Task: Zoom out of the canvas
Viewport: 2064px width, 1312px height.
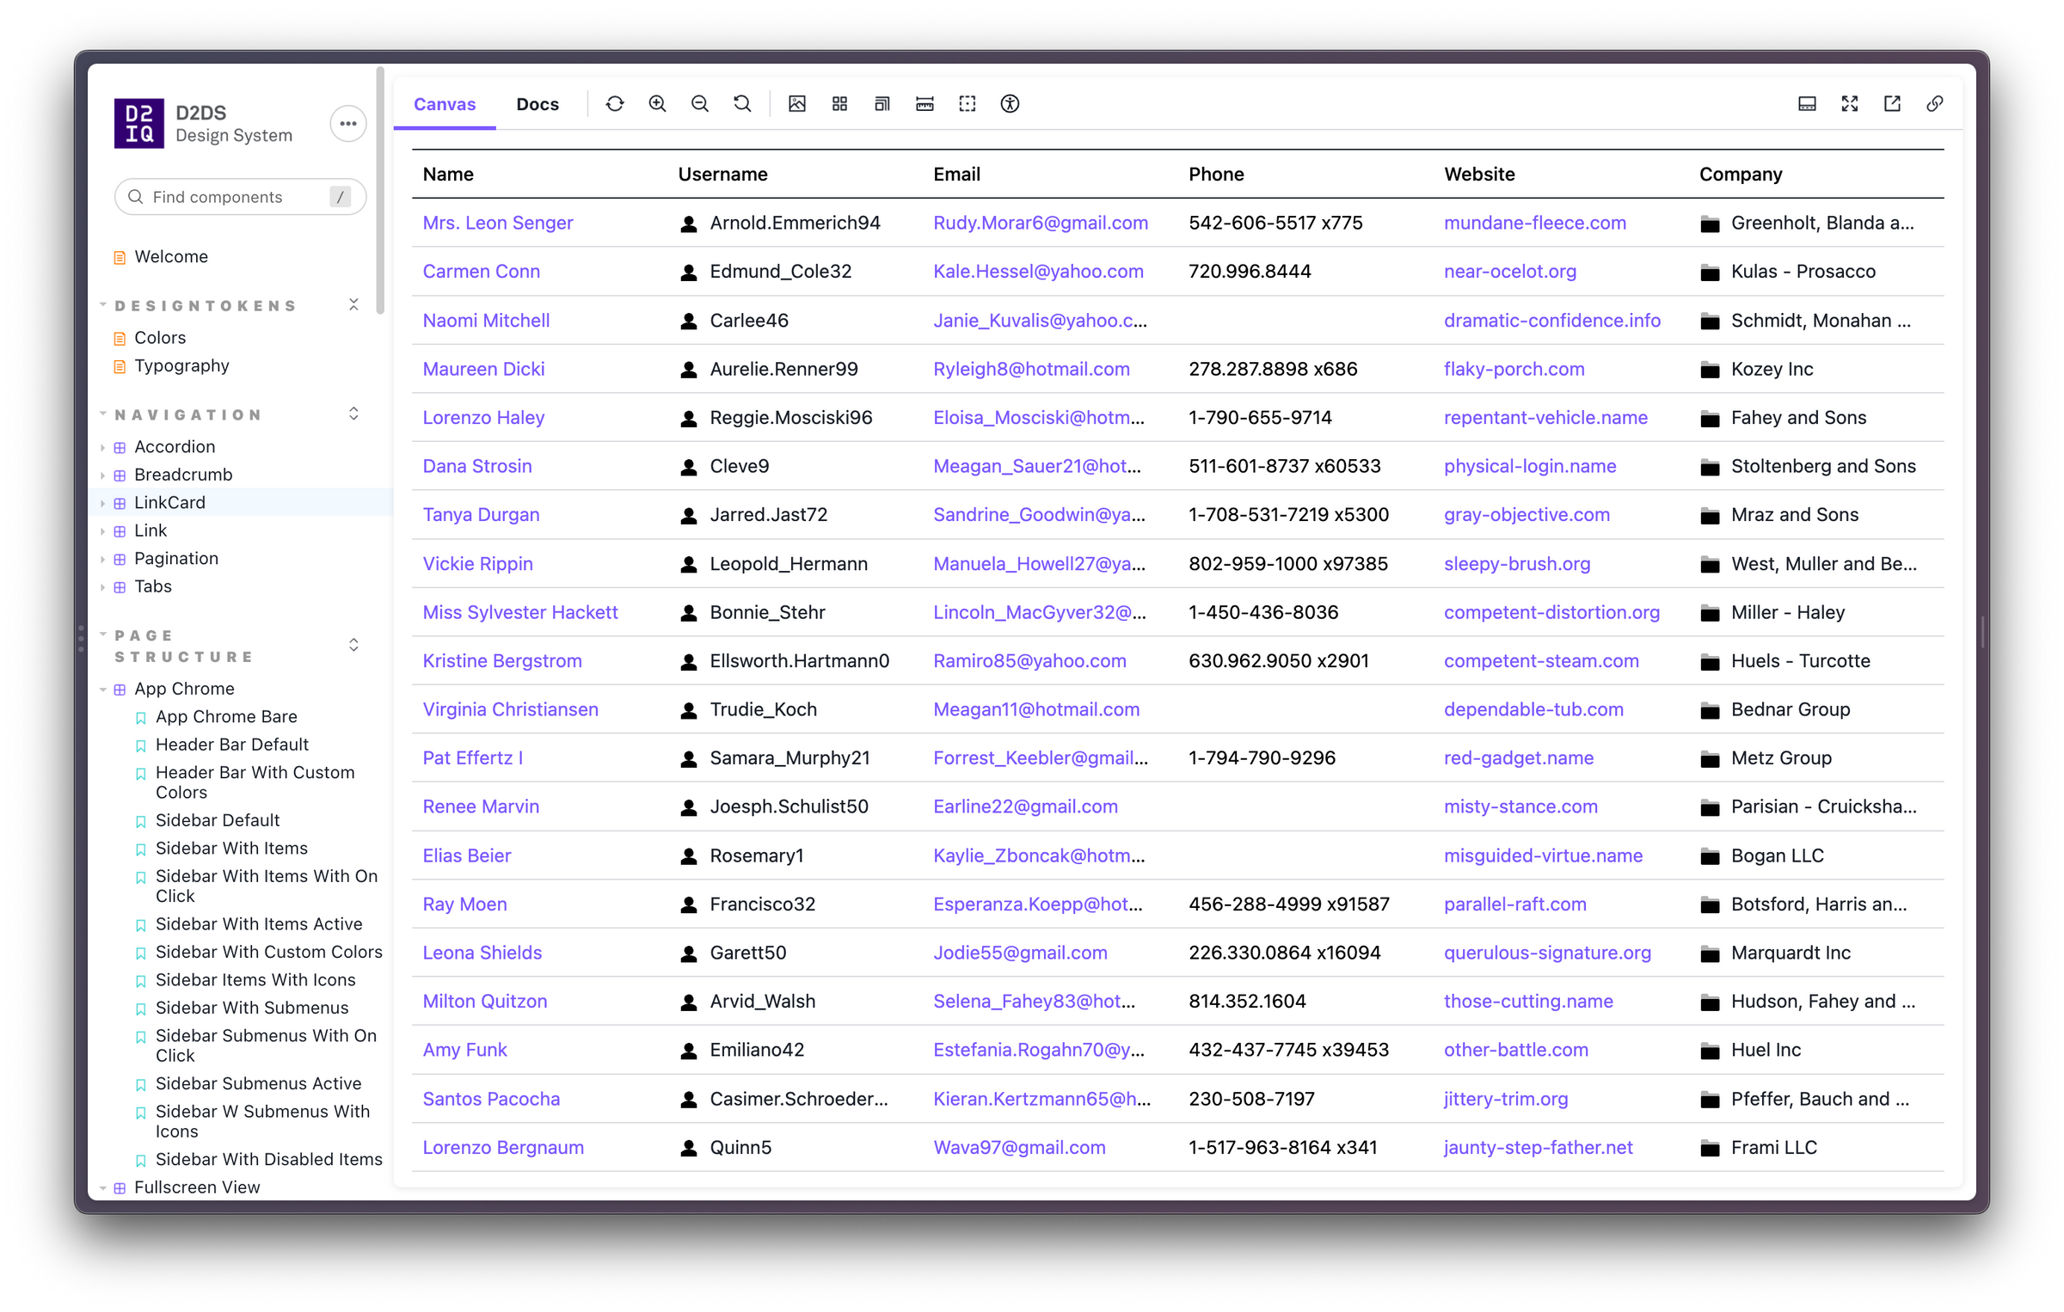Action: click(700, 103)
